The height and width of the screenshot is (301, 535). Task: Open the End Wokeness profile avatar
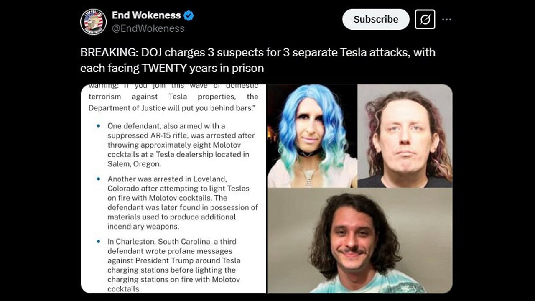pos(93,22)
